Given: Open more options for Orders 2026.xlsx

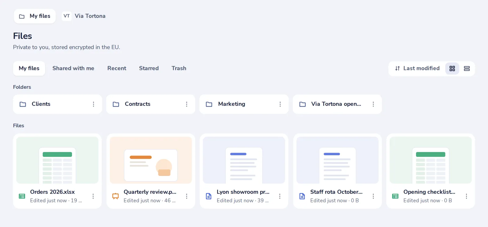Looking at the screenshot, I should click(x=93, y=196).
